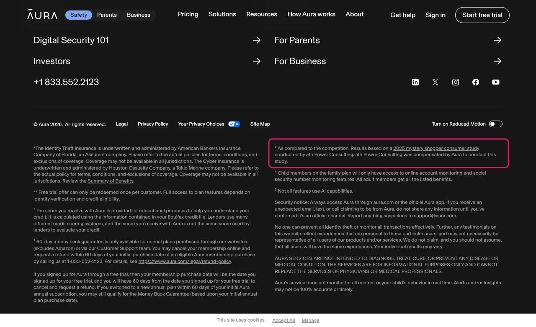Open the Resources menu
Viewport: 536px width, 327px height.
262,14
